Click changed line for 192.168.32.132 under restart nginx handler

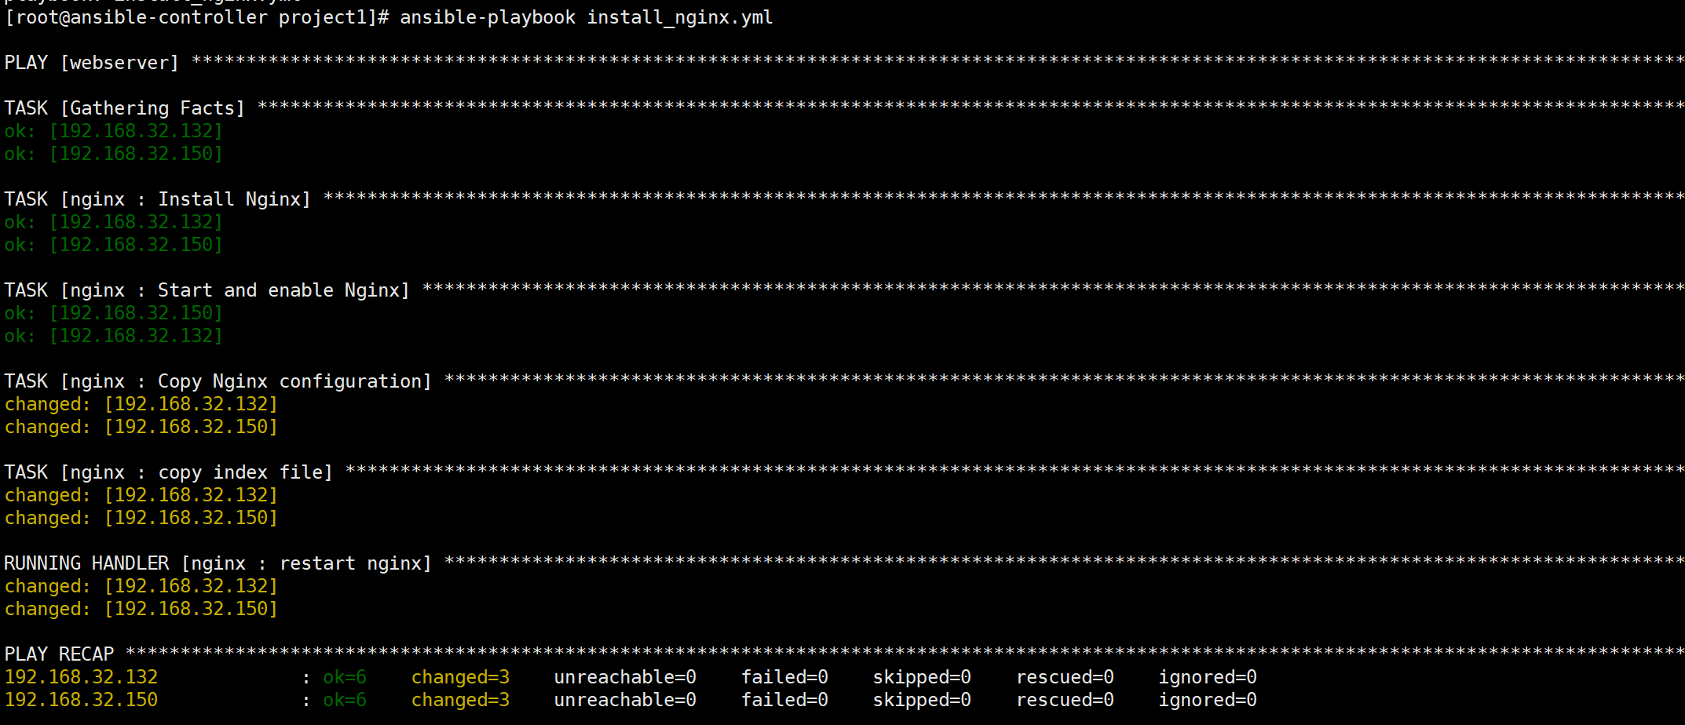point(141,586)
